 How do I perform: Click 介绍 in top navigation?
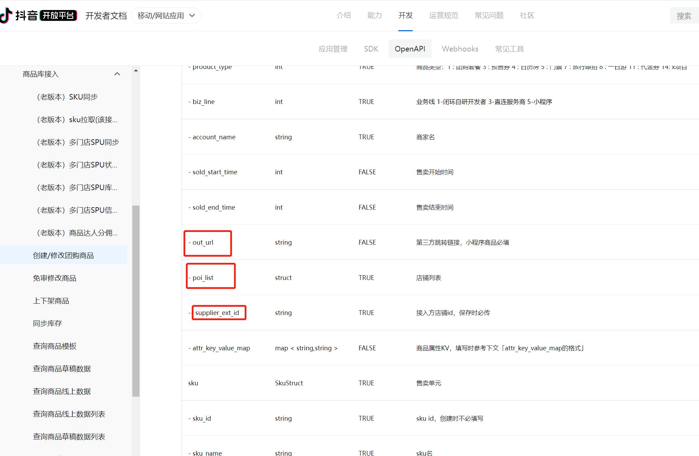coord(343,15)
